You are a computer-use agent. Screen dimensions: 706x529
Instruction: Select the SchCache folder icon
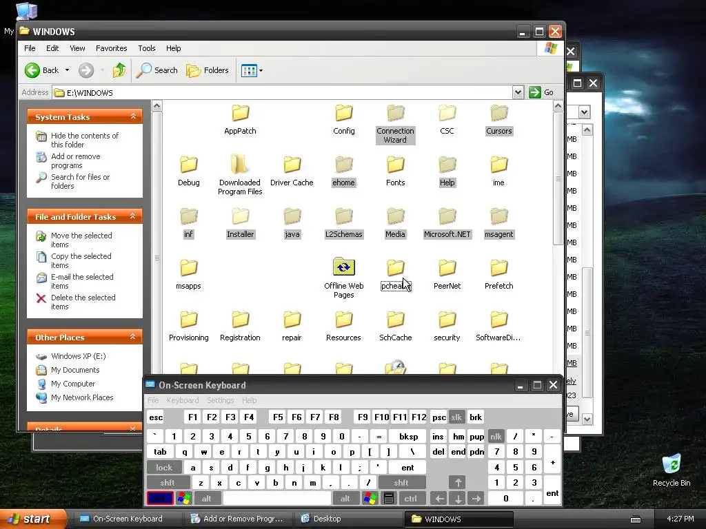395,320
